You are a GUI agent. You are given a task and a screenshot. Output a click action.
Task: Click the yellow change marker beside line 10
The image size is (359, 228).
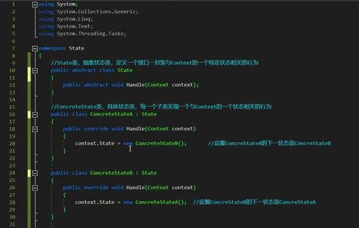pos(29,74)
